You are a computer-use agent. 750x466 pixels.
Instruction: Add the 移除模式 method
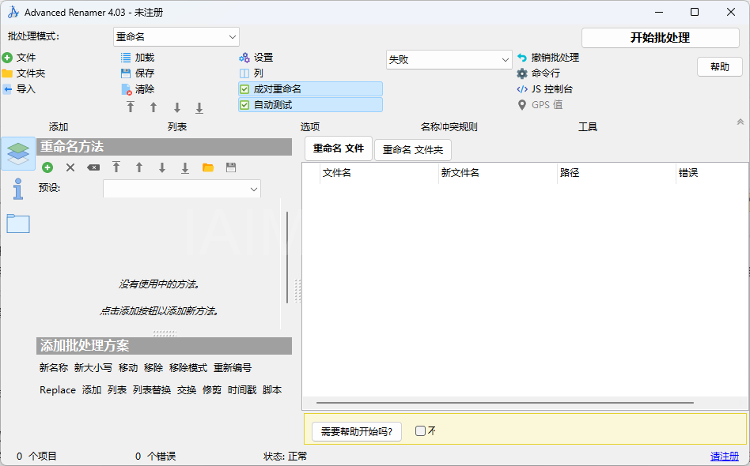[188, 368]
